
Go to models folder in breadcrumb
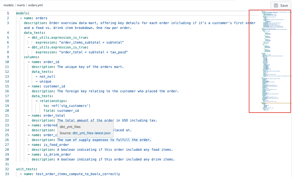point(9,5)
